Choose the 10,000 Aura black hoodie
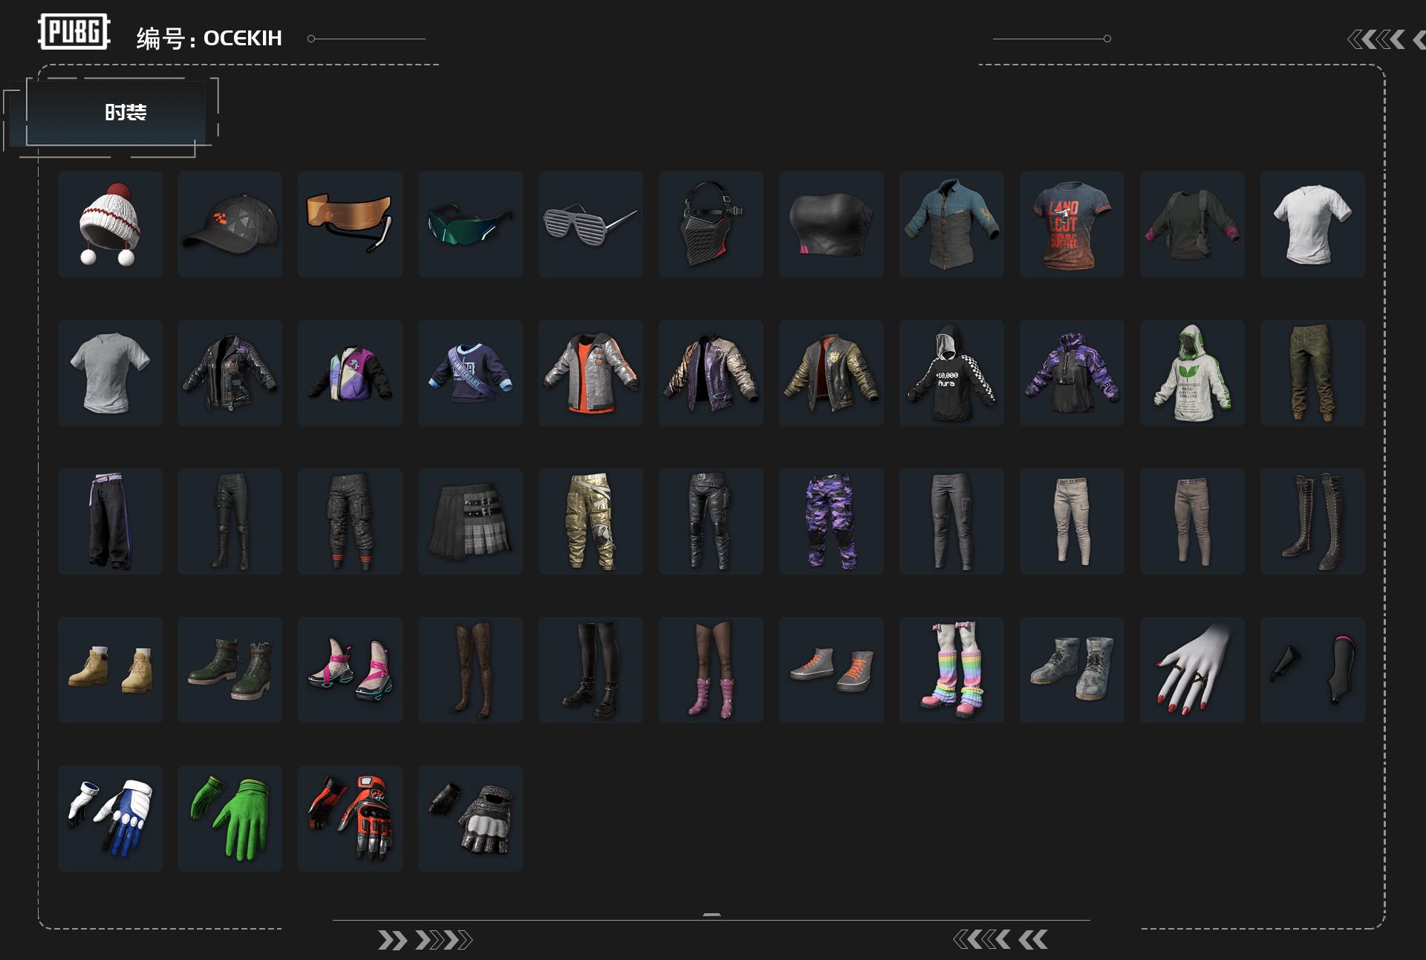The image size is (1426, 960). pos(952,373)
